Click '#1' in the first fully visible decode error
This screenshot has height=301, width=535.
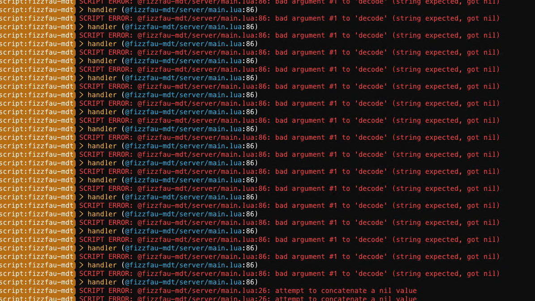coord(333,18)
